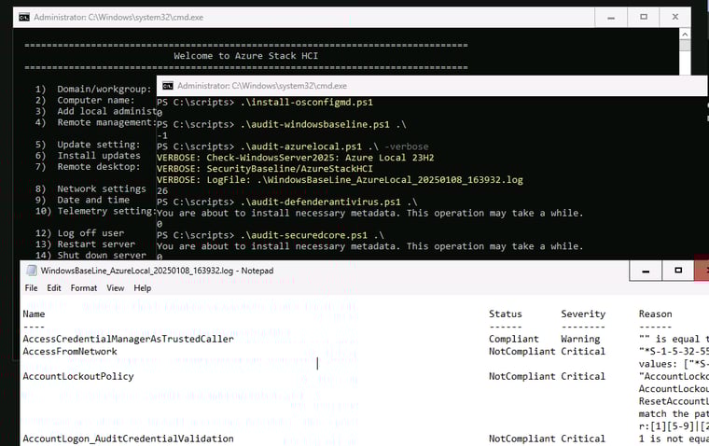Viewport: 709px width, 446px height.
Task: Click the '.\install-osconfigmd.ps1' command line
Action: [265, 103]
